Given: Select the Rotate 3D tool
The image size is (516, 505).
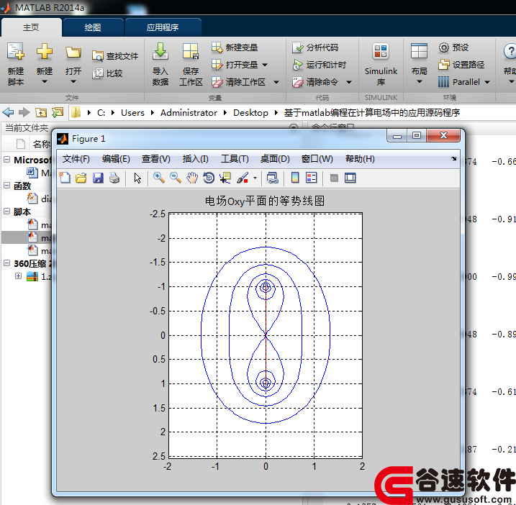Looking at the screenshot, I should point(209,178).
